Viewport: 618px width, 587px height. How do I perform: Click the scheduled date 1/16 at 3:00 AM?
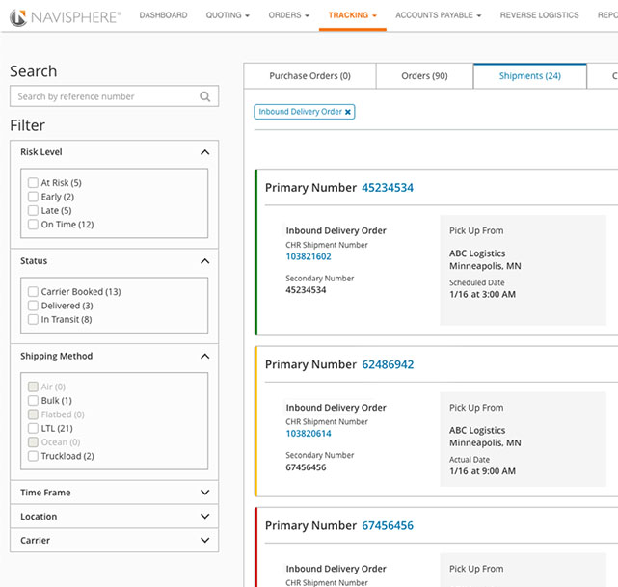coord(482,294)
